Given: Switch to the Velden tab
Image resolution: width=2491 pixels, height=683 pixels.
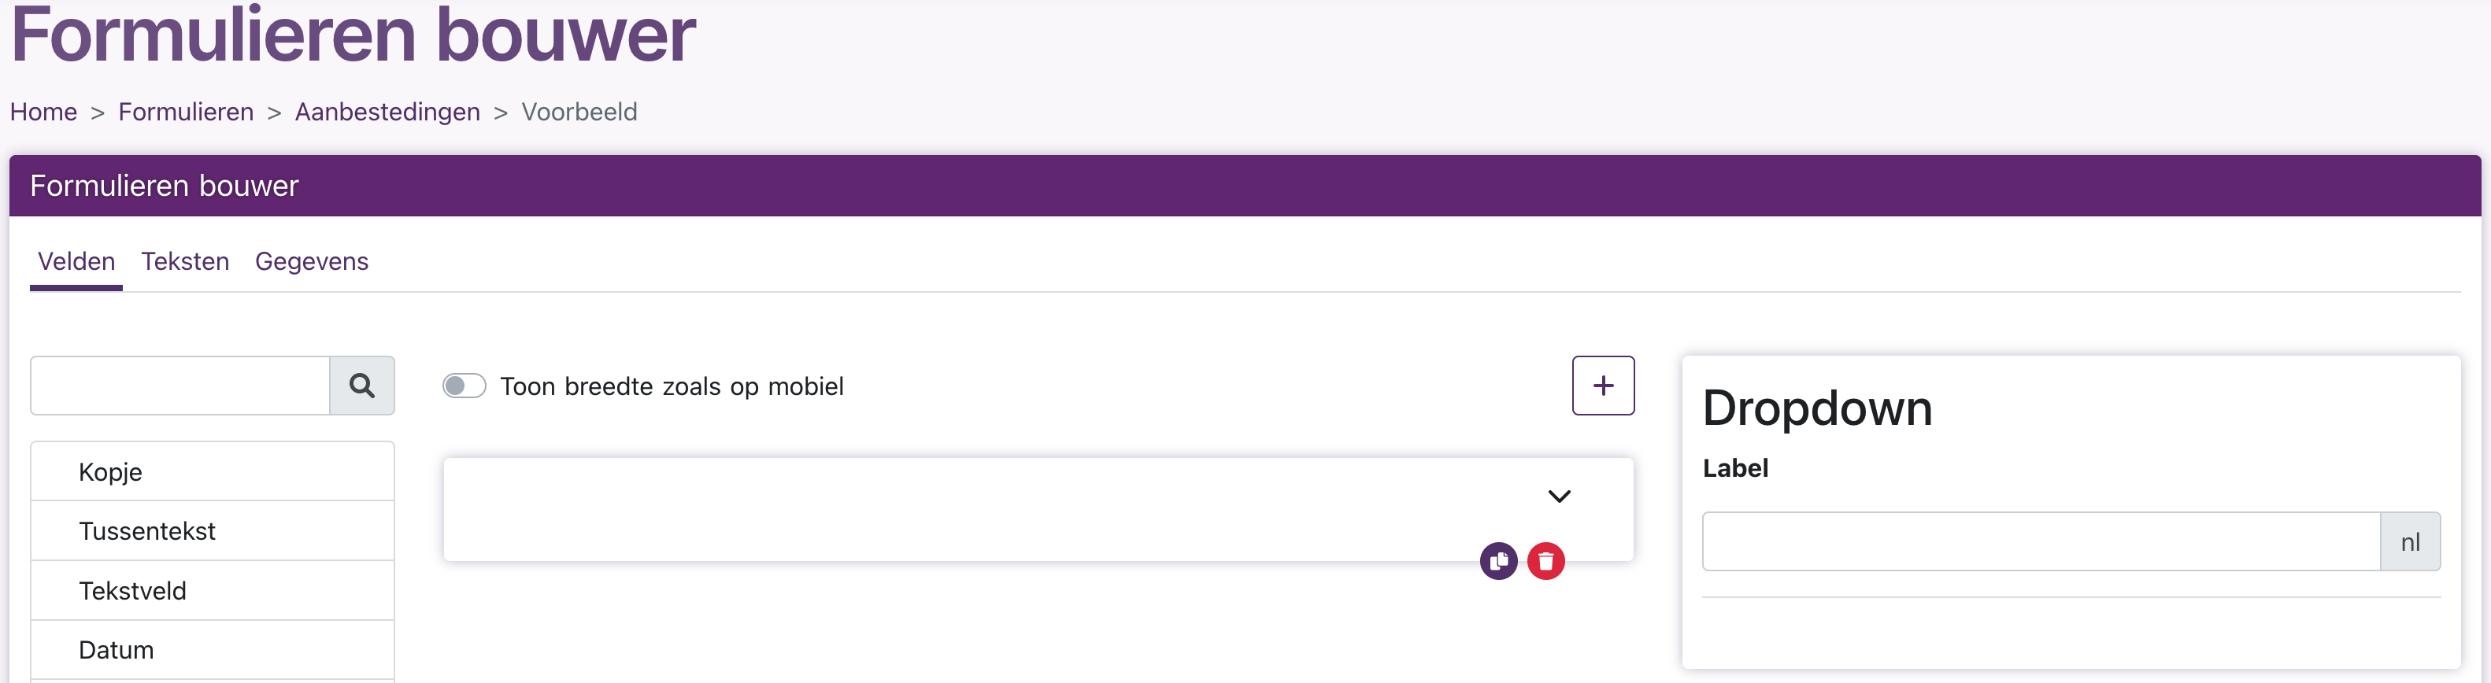Looking at the screenshot, I should 76,262.
